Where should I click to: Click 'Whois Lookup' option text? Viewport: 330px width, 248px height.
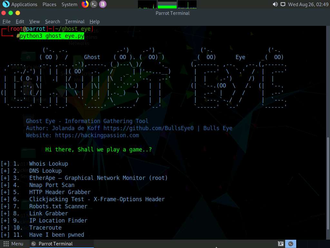49,164
